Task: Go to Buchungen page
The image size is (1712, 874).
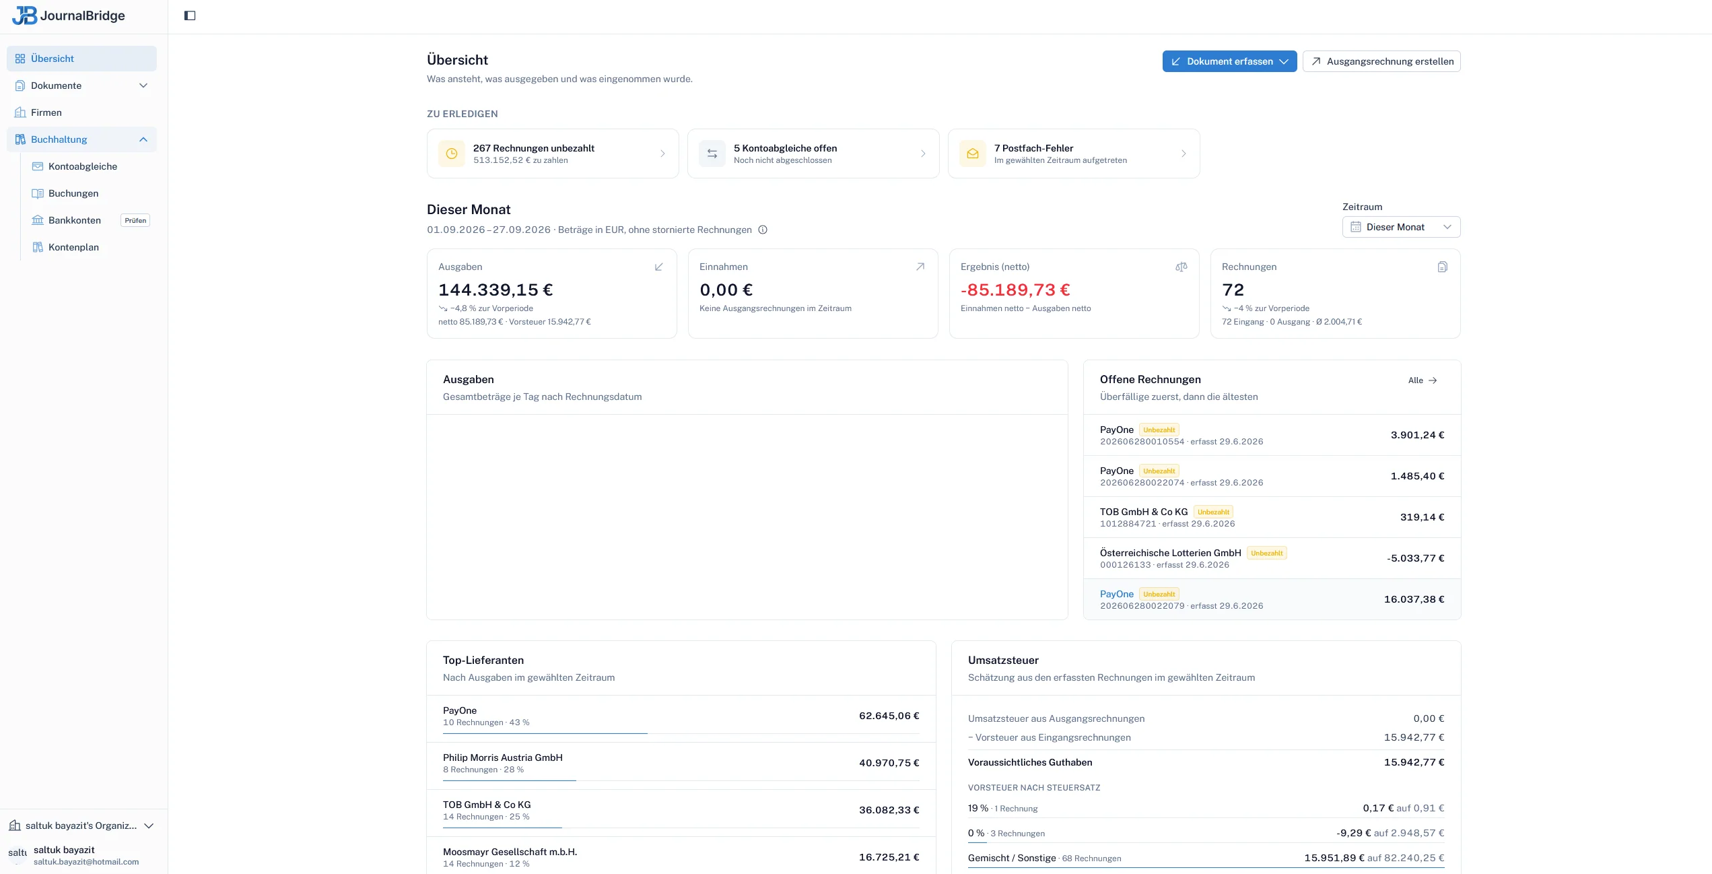Action: (91, 193)
